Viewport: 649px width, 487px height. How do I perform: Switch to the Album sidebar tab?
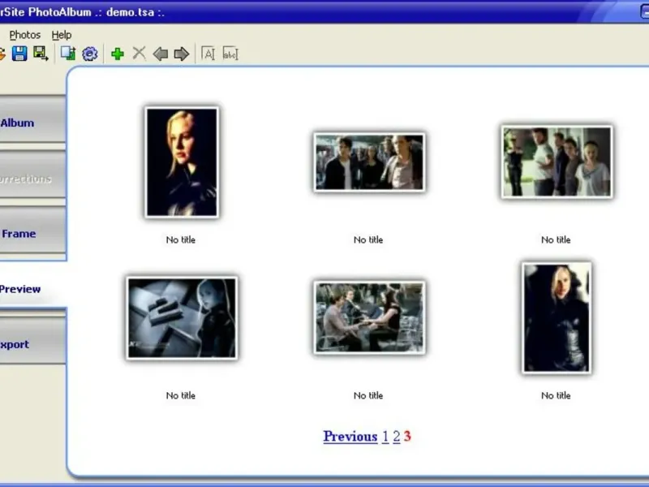[32, 119]
